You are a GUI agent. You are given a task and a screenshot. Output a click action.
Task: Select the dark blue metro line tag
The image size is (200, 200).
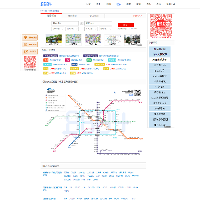click(x=74, y=64)
